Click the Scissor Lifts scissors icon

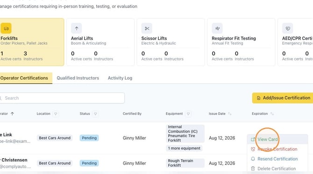tap(147, 28)
